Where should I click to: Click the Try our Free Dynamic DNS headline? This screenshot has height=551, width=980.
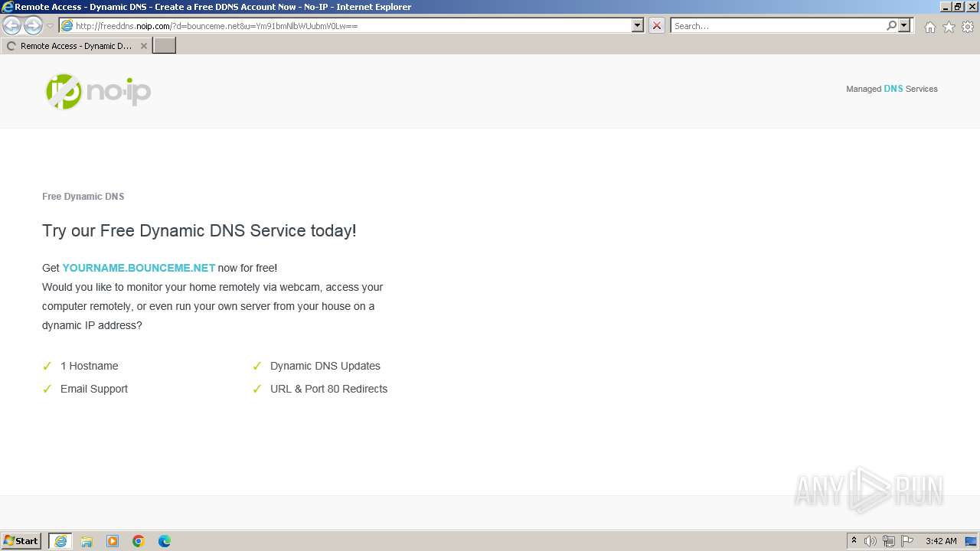(199, 230)
